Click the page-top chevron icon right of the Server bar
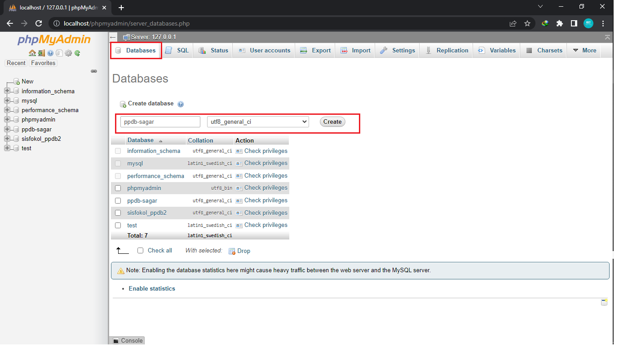The height and width of the screenshot is (348, 619). [x=607, y=37]
